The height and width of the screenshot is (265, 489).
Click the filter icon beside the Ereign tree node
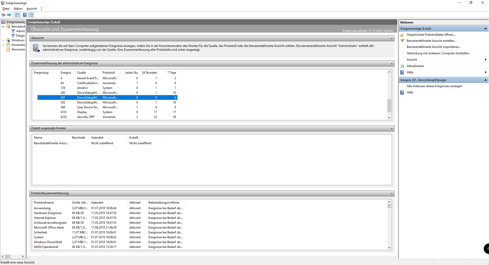coord(13,36)
